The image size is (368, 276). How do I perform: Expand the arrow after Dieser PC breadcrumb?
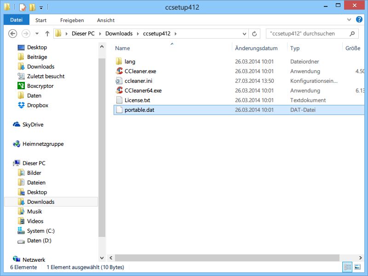tap(100, 34)
